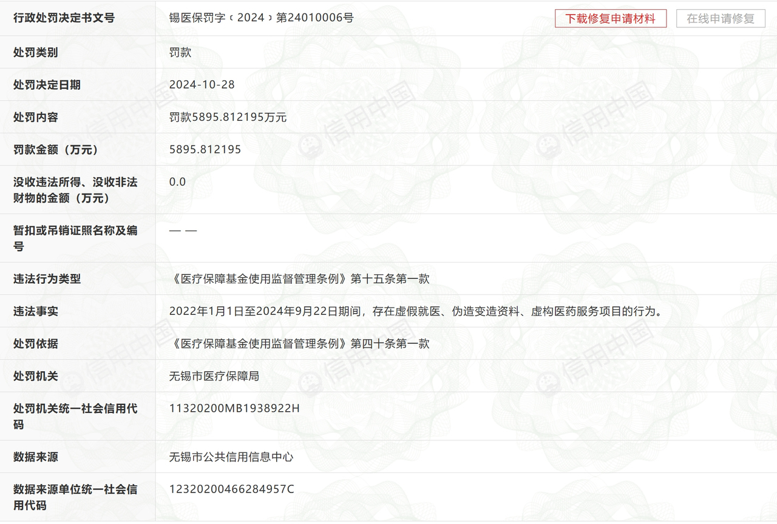Click the fine amount value 5895.812195
The height and width of the screenshot is (524, 777).
pyautogui.click(x=205, y=149)
